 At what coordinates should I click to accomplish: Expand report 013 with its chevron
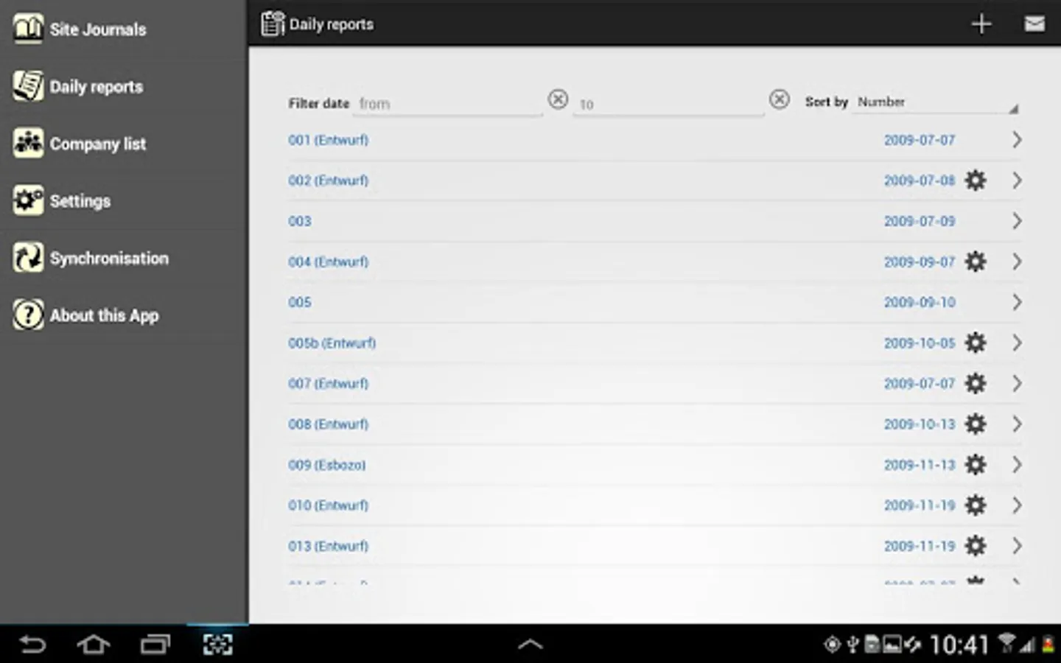pyautogui.click(x=1017, y=545)
